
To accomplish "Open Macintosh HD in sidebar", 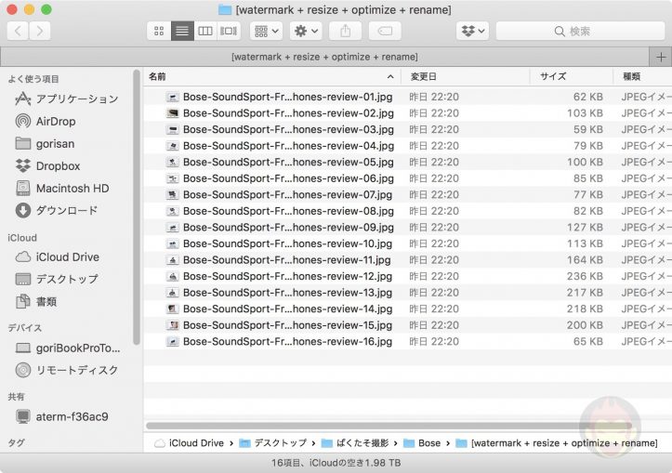I will [x=62, y=188].
